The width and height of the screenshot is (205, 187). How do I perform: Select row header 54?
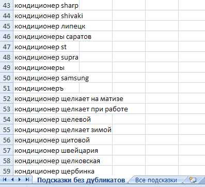point(7,120)
